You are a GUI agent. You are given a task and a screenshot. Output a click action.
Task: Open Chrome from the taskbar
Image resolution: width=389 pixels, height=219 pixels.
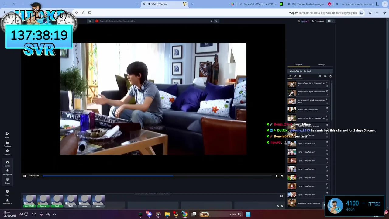184,214
